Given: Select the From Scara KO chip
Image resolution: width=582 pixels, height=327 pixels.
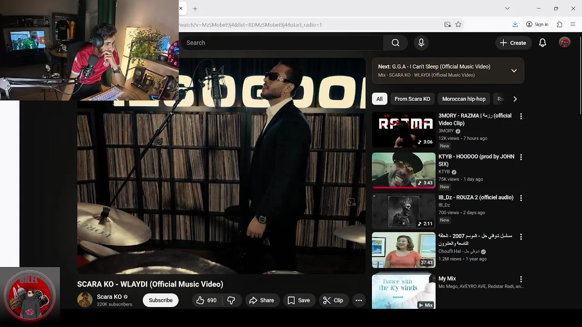Looking at the screenshot, I should 412,99.
